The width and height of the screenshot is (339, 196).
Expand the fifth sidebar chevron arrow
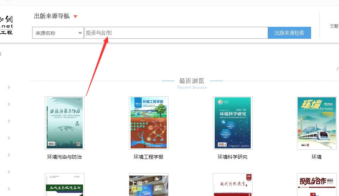tap(9, 155)
